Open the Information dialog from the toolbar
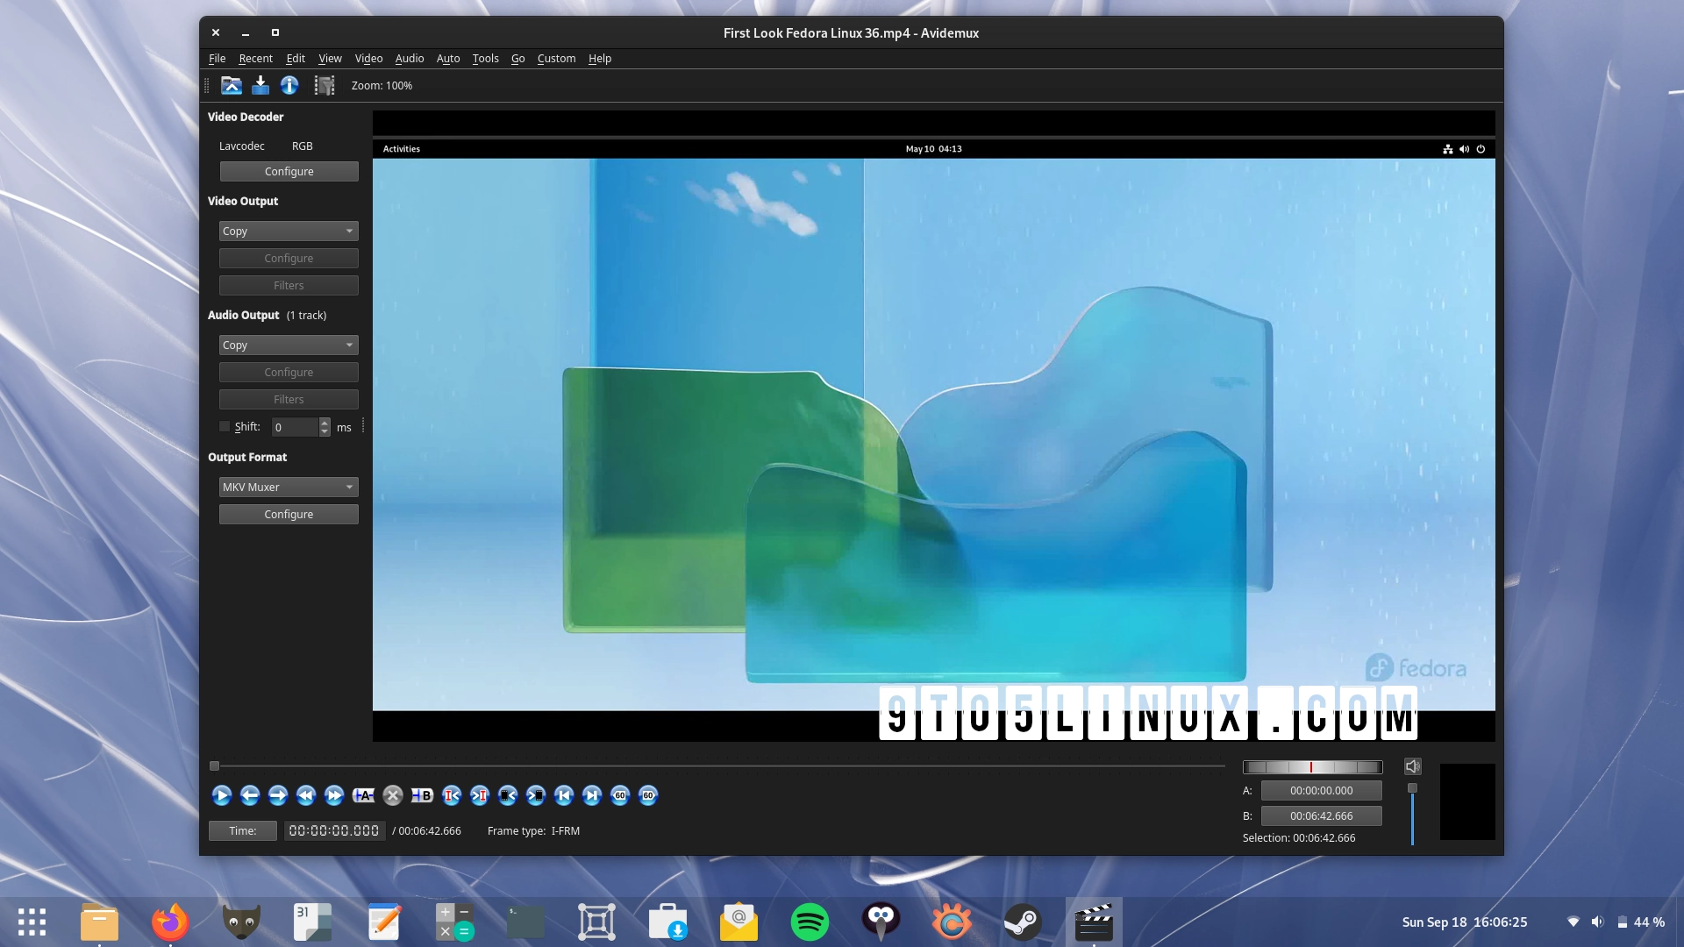Viewport: 1684px width, 947px height. pyautogui.click(x=289, y=85)
